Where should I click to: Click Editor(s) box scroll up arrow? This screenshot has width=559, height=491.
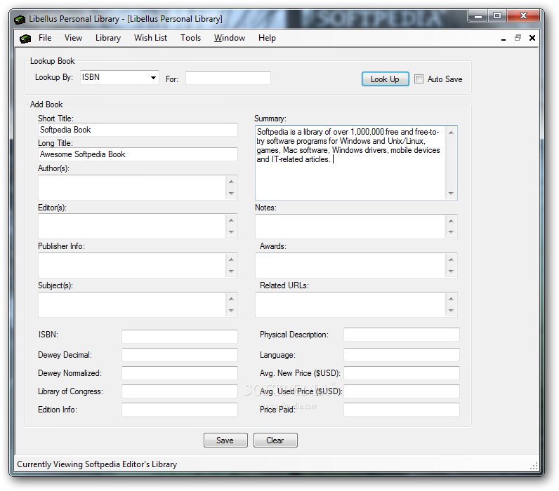[231, 220]
